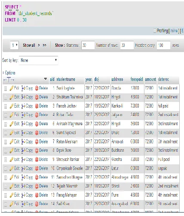Click the address cell 'Wardha'
Screen dimensions: 184x216
(117, 159)
